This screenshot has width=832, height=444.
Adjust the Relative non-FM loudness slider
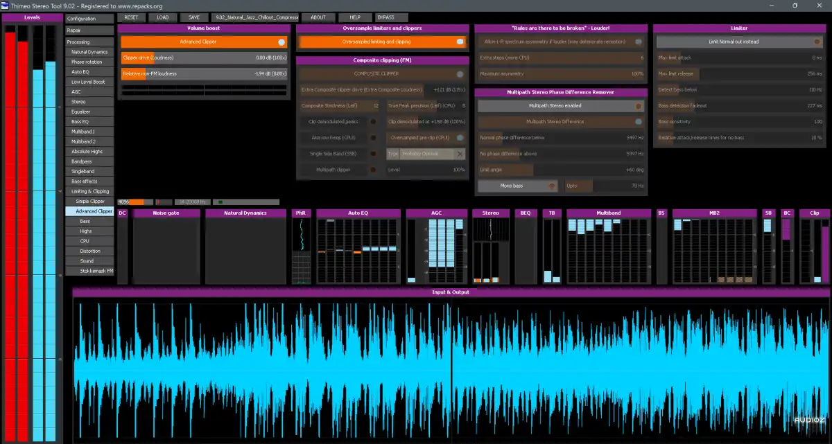tap(204, 73)
